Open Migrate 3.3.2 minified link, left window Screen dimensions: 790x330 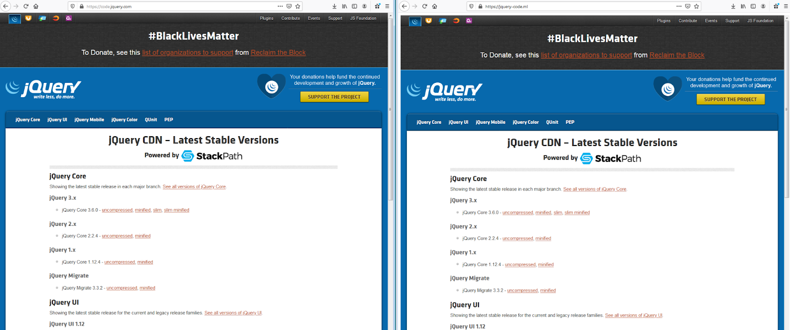pos(147,288)
